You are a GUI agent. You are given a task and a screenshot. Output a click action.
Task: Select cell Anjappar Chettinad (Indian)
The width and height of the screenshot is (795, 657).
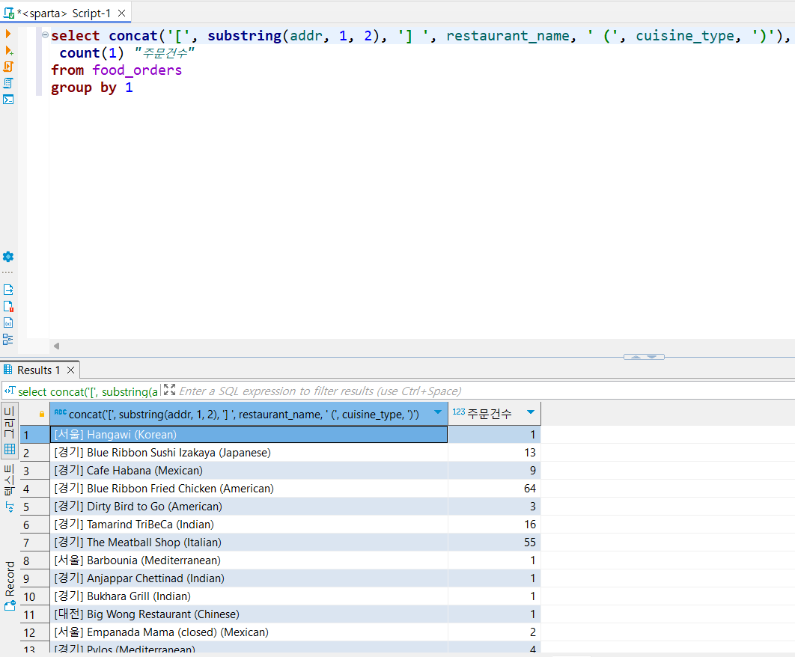tap(249, 578)
